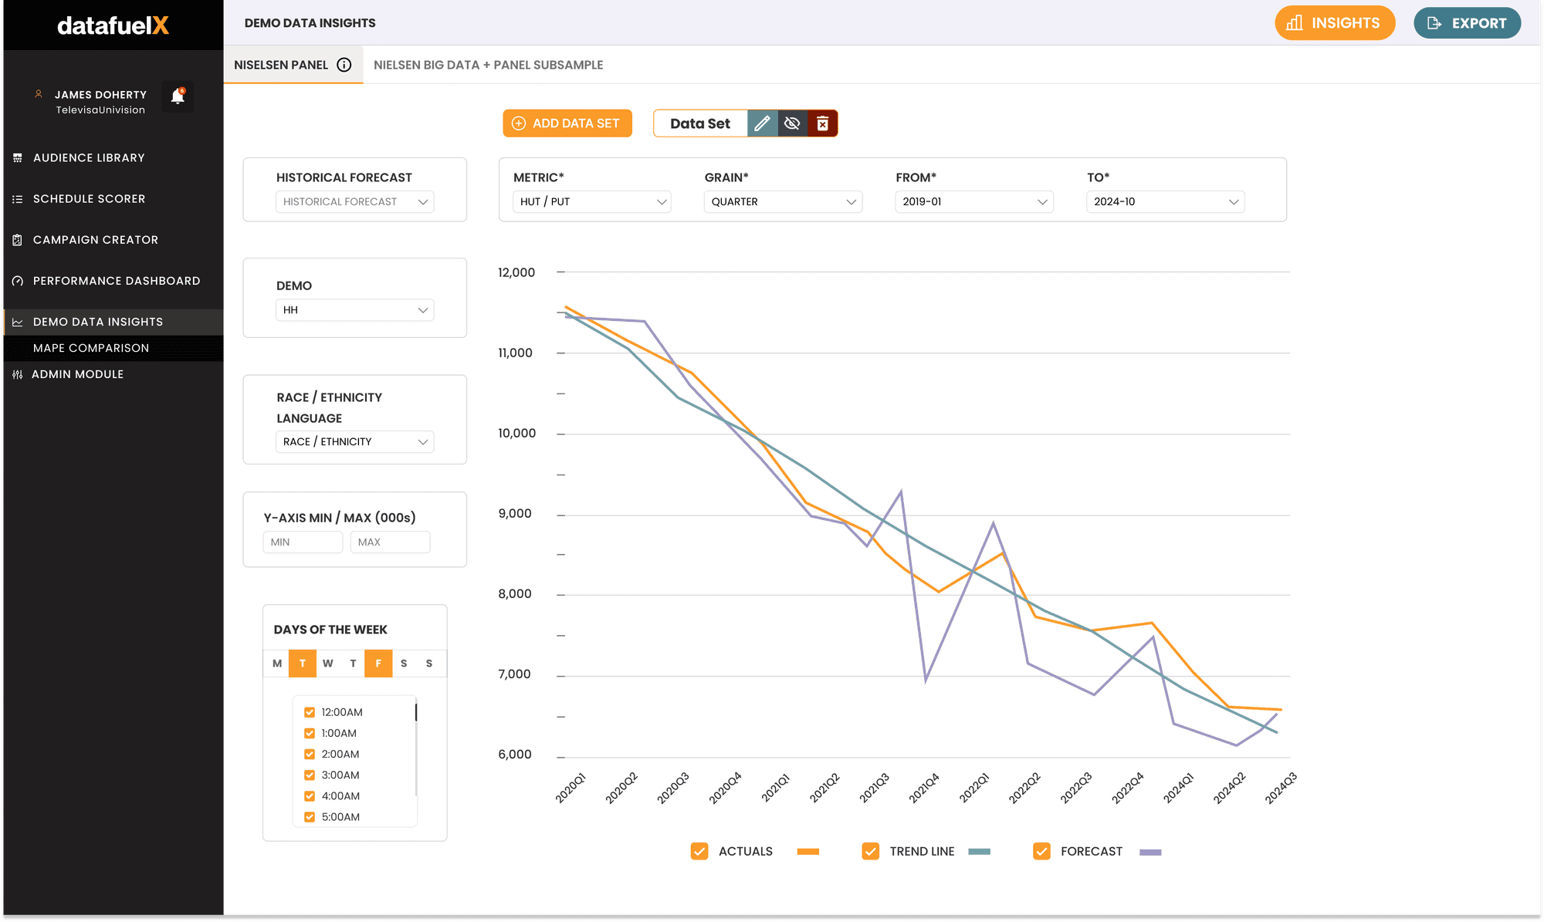Click the purple FORECAST color swatch
1544x922 pixels.
pos(1151,852)
